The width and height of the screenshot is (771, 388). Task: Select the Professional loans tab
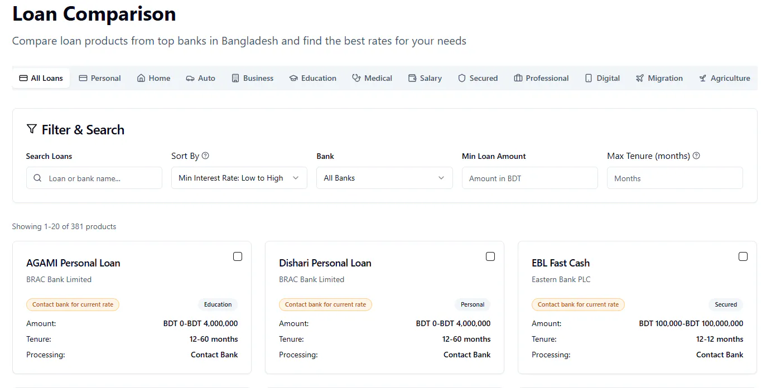[541, 78]
